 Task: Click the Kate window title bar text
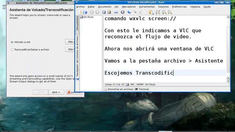pyautogui.click(x=146, y=3)
